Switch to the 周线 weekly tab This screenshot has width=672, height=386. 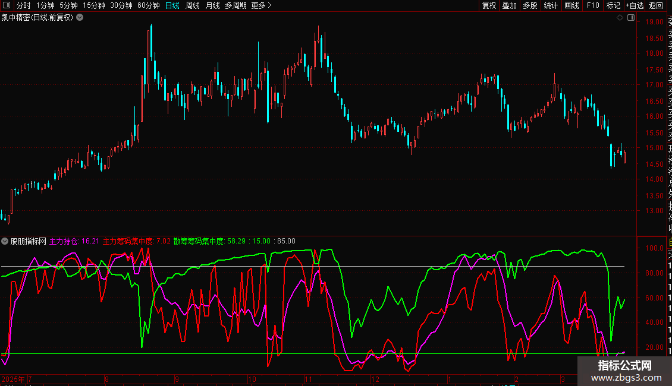coord(193,5)
